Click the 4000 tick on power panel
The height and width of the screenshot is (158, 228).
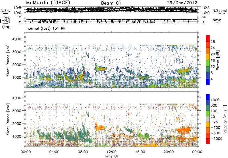[x=17, y=39]
